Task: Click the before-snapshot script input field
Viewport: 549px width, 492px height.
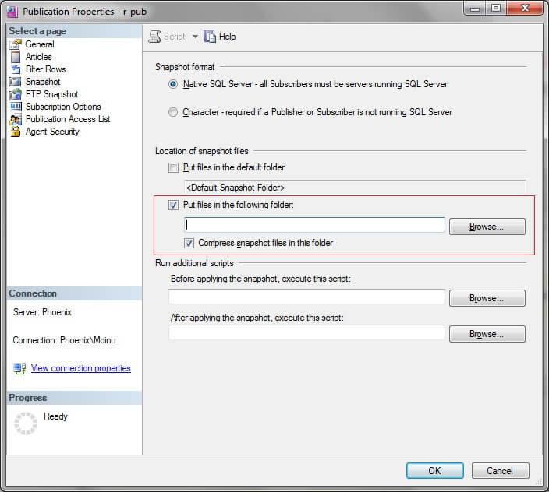Action: 306,297
